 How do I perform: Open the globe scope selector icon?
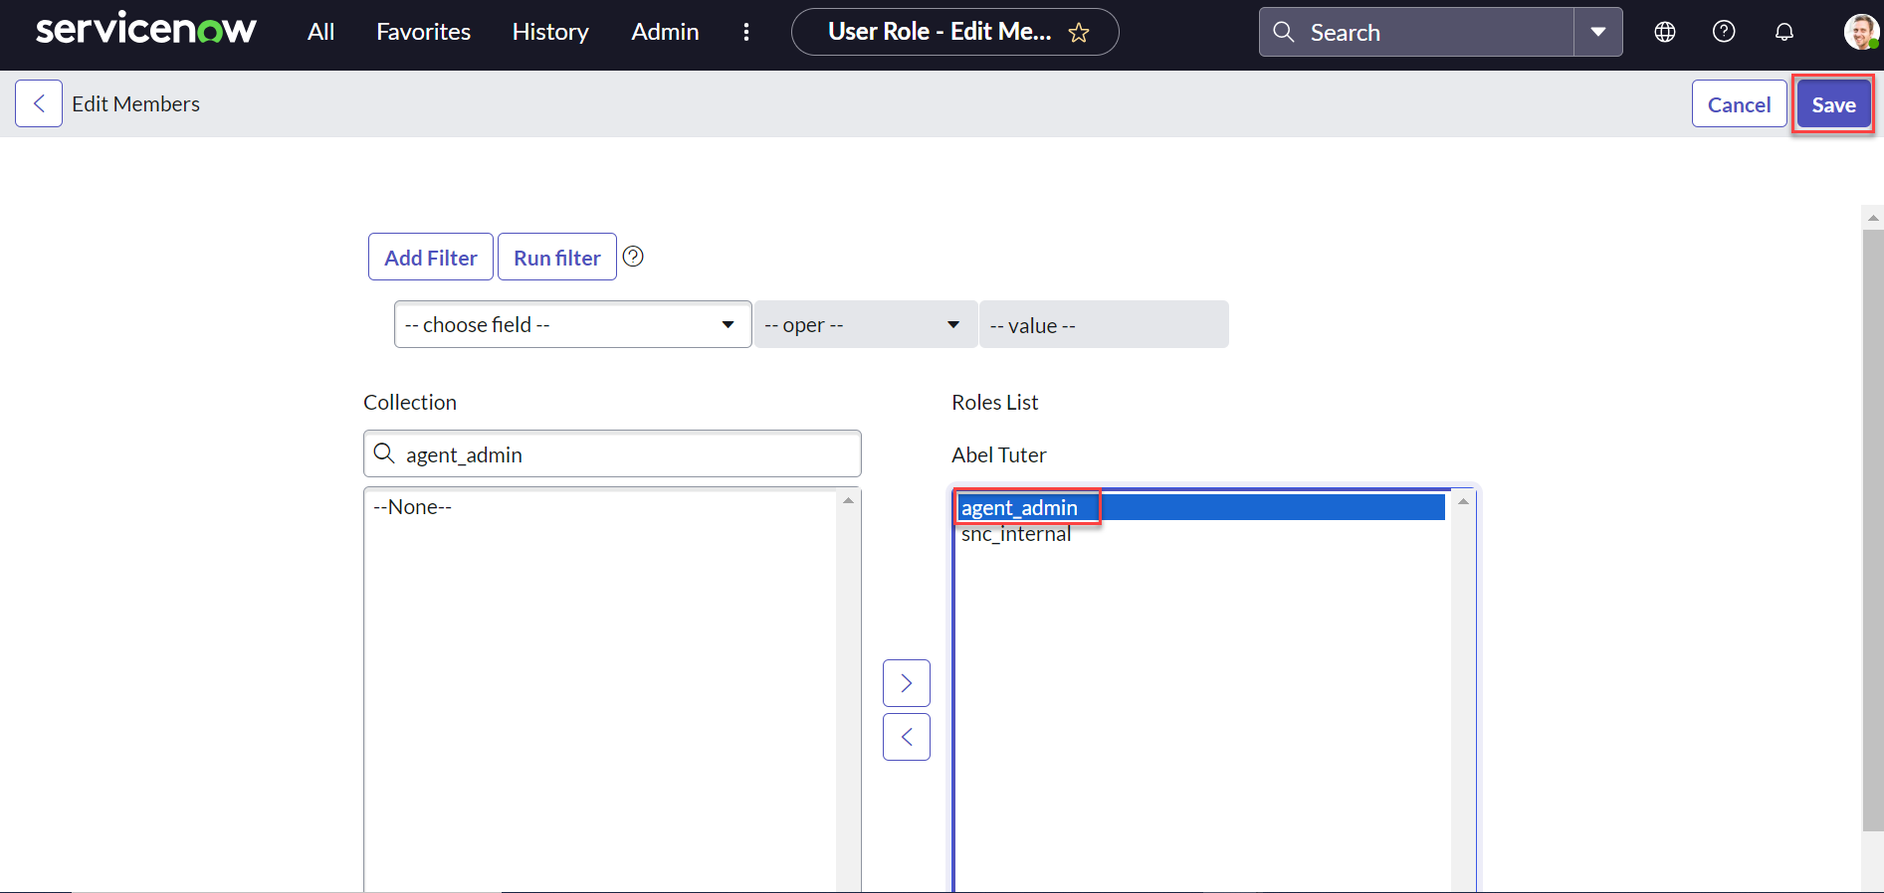(x=1665, y=32)
